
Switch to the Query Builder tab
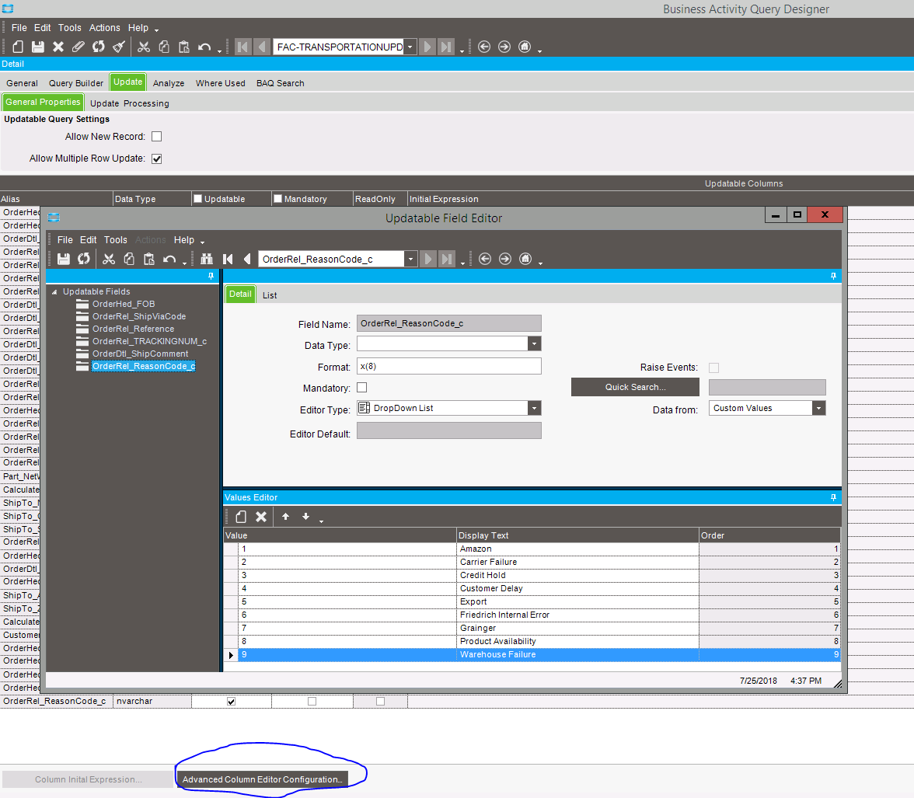point(76,83)
